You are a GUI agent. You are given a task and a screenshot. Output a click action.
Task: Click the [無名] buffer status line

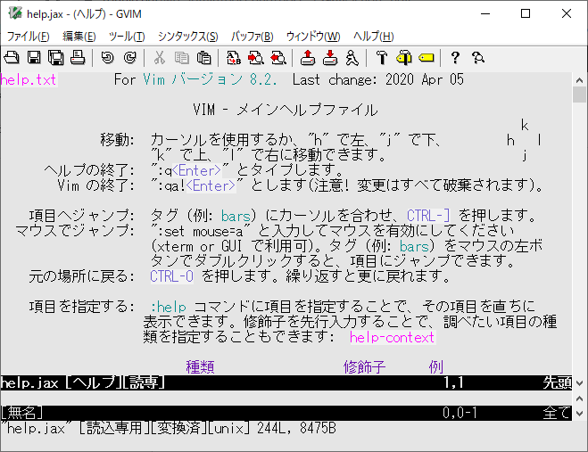tap(286, 413)
